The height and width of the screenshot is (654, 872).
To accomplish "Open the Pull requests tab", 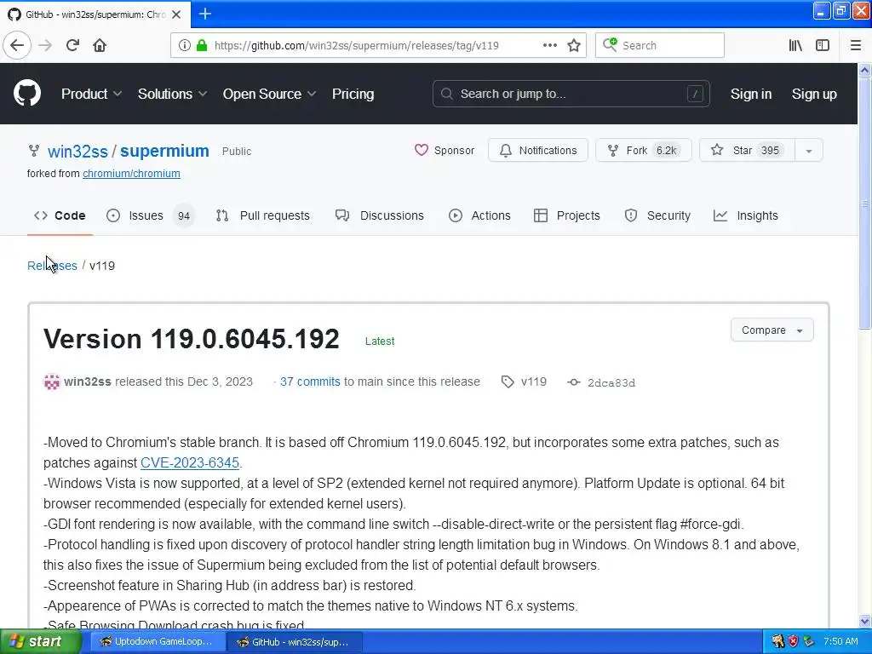I will coord(262,215).
